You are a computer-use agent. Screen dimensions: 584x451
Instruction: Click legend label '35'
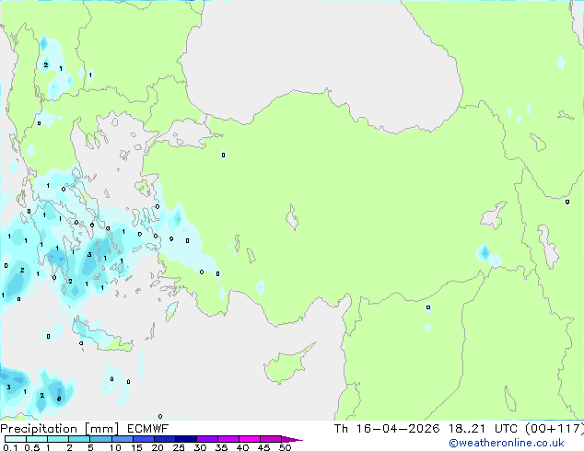221,447
